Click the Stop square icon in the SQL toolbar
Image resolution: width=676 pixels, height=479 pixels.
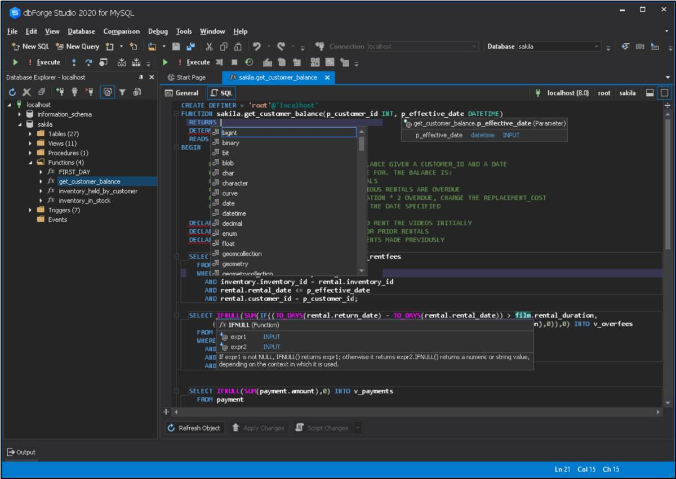(x=234, y=62)
